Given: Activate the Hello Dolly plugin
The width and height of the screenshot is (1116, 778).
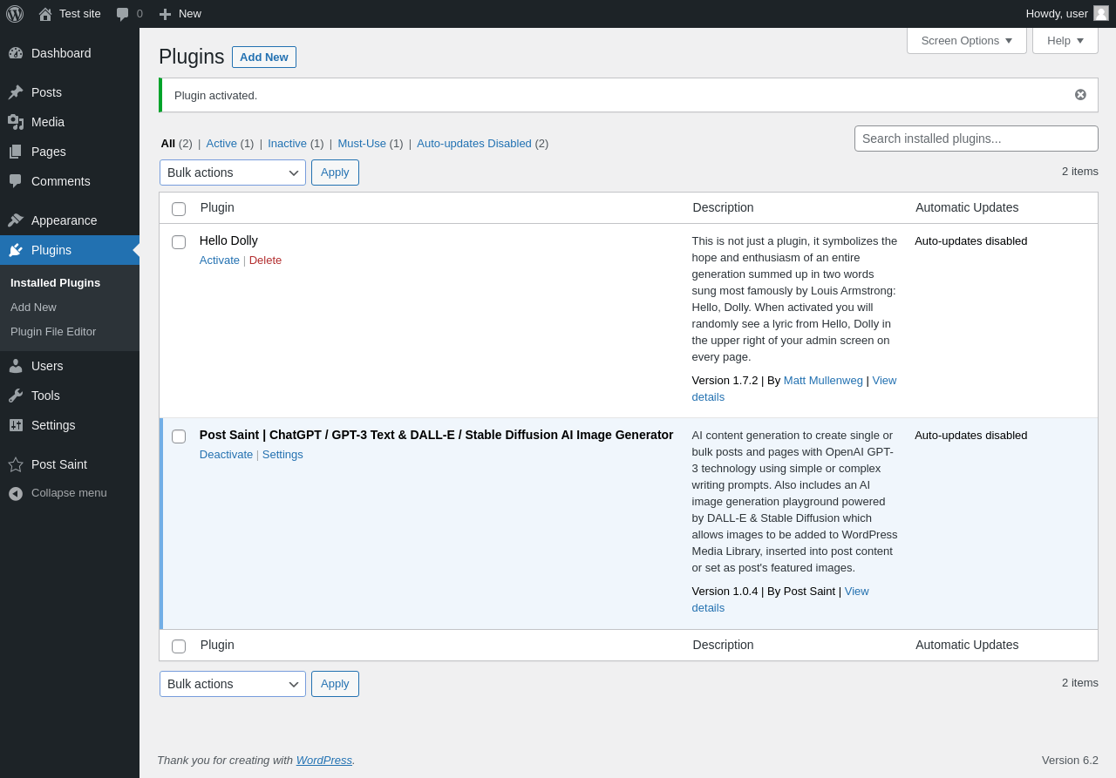Looking at the screenshot, I should pos(220,260).
